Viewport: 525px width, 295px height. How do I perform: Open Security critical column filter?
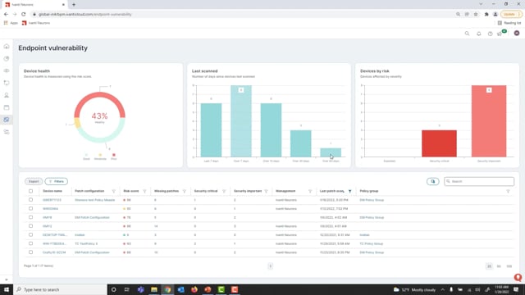click(224, 191)
